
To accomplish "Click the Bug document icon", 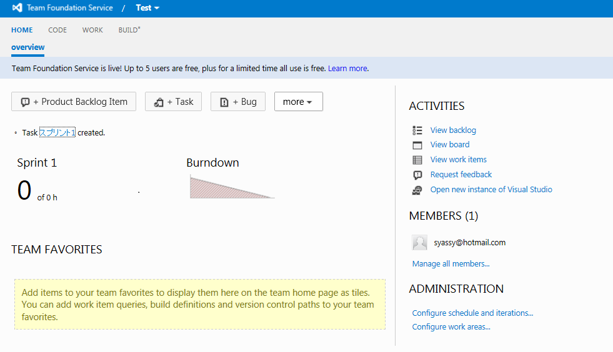I will 224,102.
